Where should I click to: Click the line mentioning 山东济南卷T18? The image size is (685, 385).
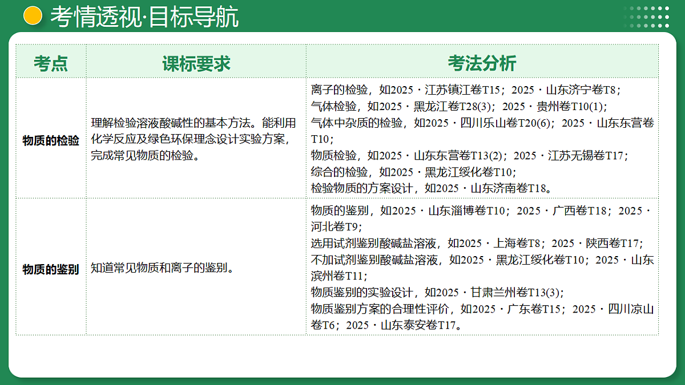coord(431,188)
